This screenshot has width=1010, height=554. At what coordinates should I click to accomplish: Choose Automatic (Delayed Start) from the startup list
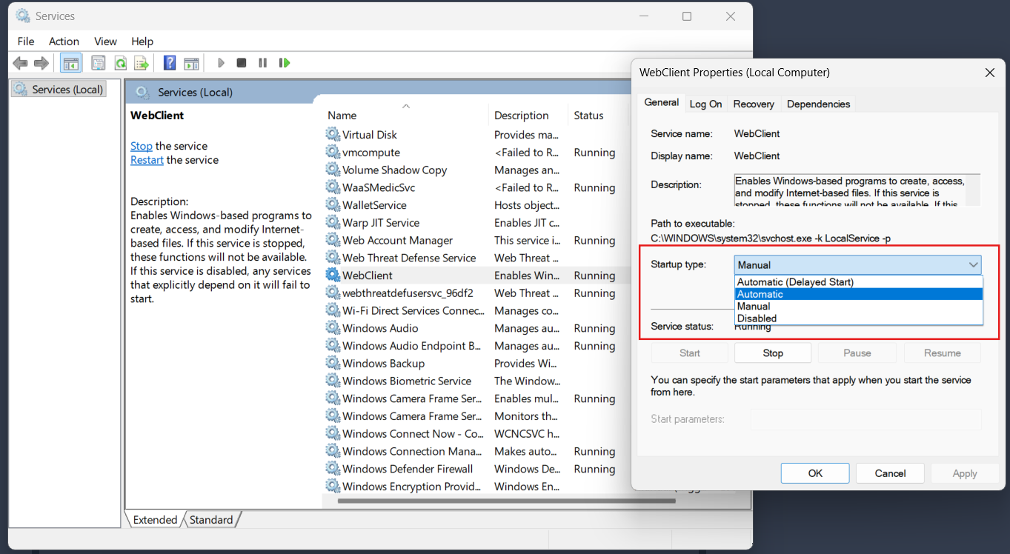(859, 282)
